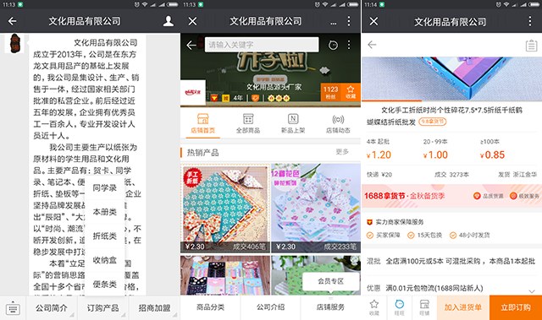Open the order list clipboard icon
Image resolution: width=542 pixels, height=320 pixels.
(531, 46)
